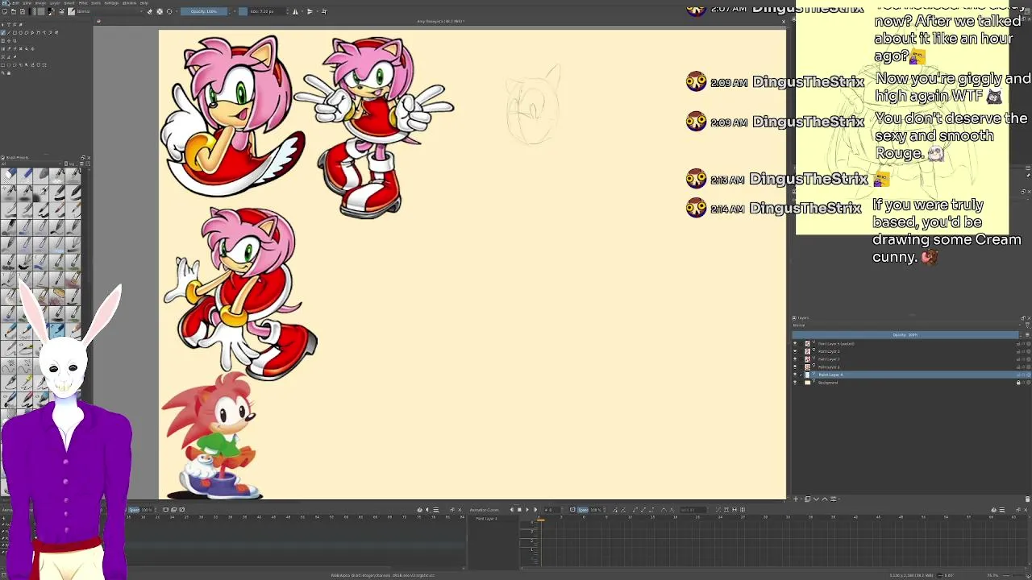Open the Filter menu
Screen dimensions: 1032x580
tap(83, 3)
